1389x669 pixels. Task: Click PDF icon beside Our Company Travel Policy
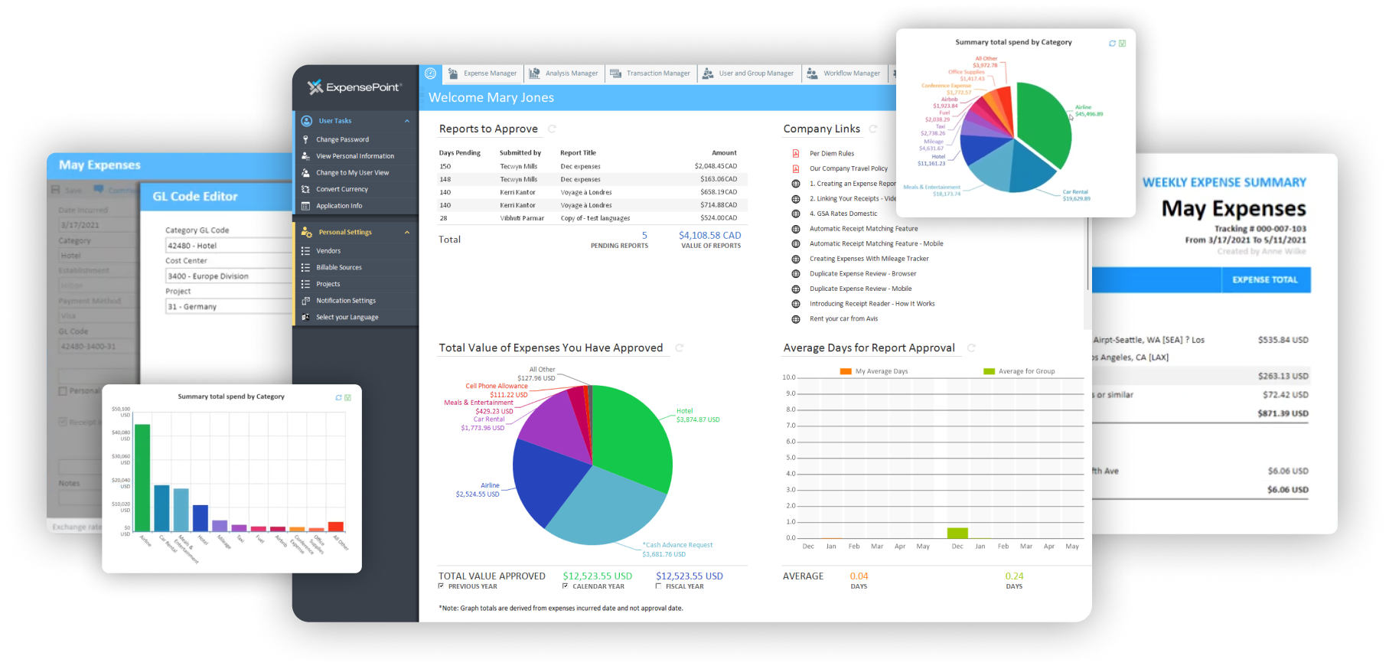click(x=796, y=168)
